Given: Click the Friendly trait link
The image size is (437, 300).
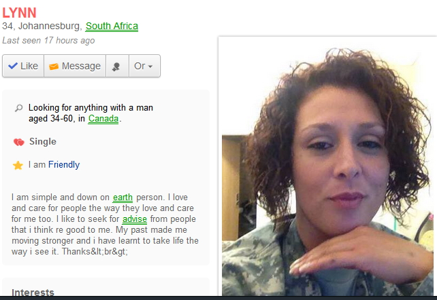Looking at the screenshot, I should (x=64, y=164).
